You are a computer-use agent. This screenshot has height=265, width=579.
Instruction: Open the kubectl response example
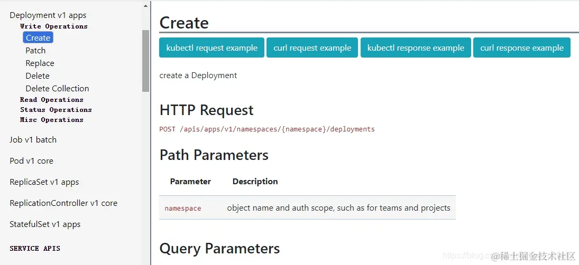click(x=416, y=48)
